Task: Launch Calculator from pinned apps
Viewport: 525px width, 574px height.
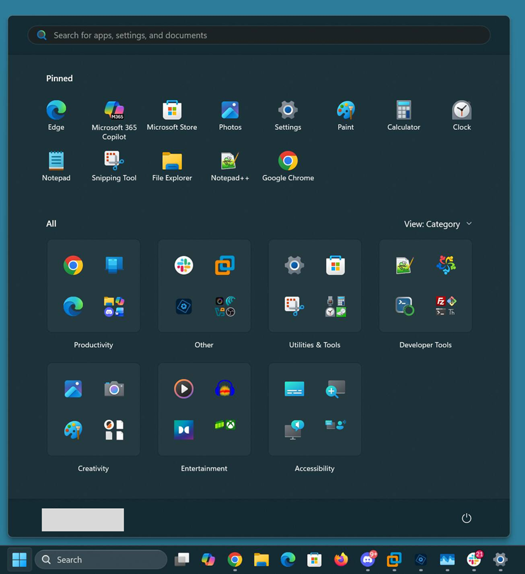Action: tap(403, 111)
